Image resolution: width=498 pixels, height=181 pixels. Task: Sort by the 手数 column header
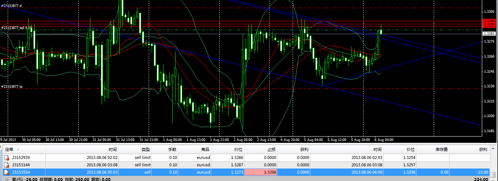(165, 149)
